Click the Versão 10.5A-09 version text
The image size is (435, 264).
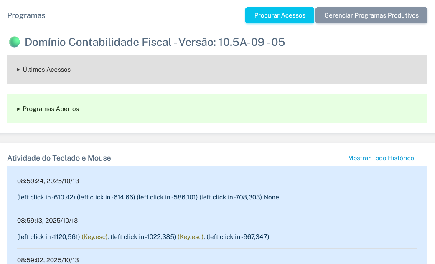231,42
